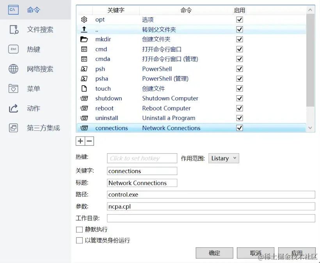Image resolution: width=320 pixels, height=263 pixels.
Task: Click the command icon of the reboot row
Action: (84, 108)
